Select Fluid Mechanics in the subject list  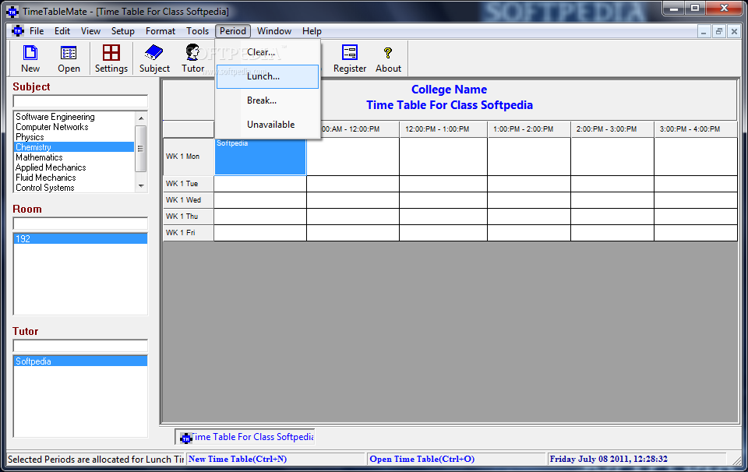point(75,178)
